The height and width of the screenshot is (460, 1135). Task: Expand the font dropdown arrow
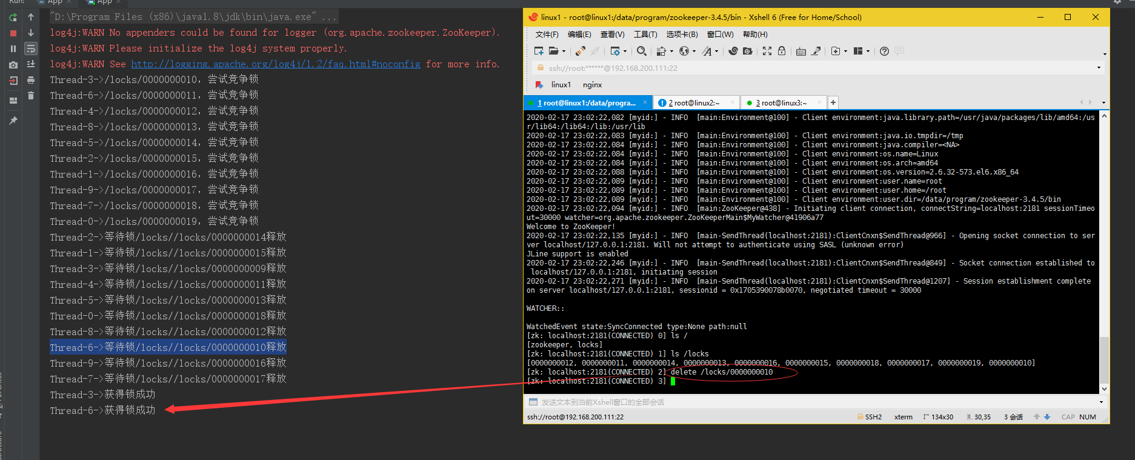716,52
